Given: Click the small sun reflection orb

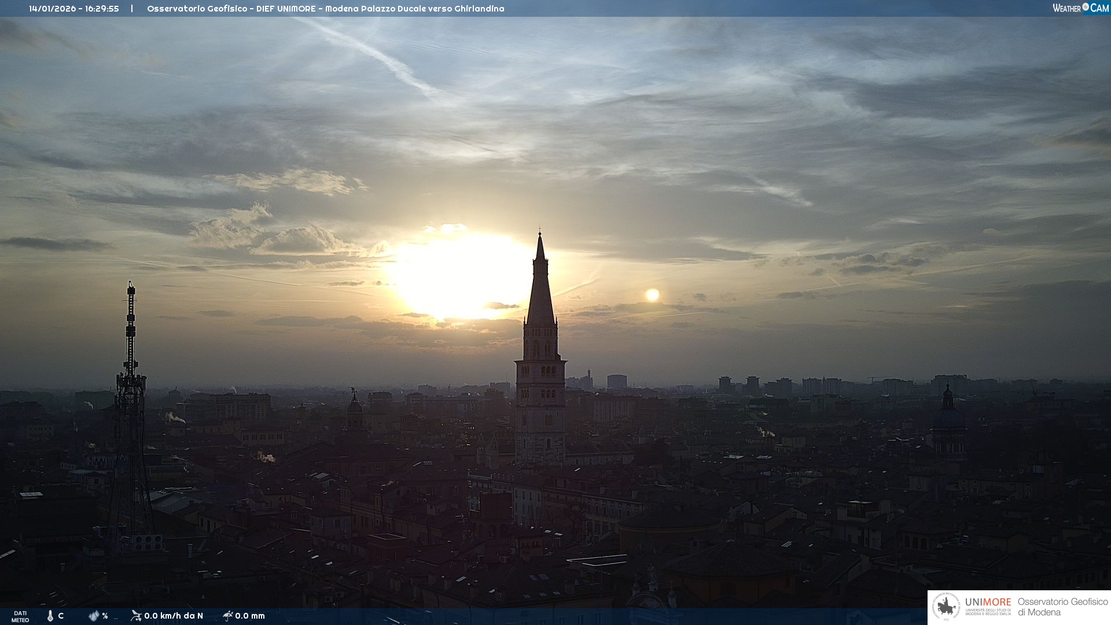Looking at the screenshot, I should (652, 295).
